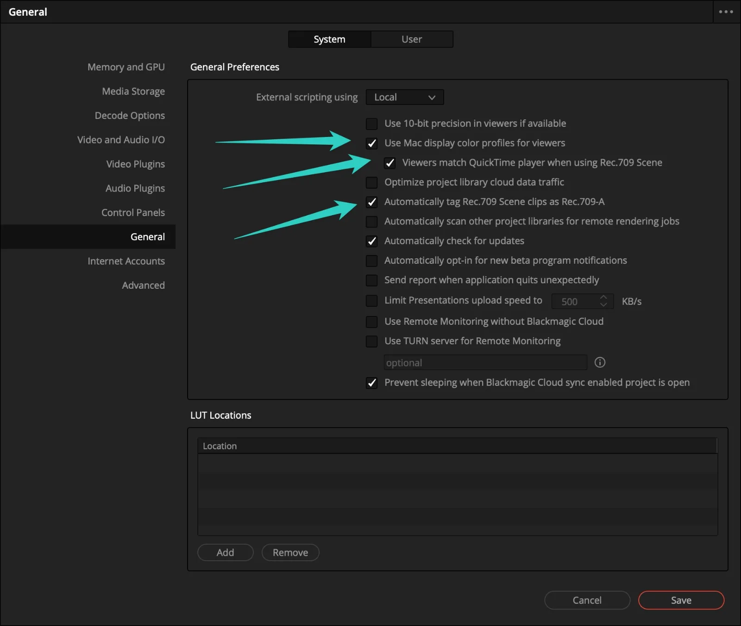
Task: Open Video and Audio I/O section
Action: click(x=121, y=140)
